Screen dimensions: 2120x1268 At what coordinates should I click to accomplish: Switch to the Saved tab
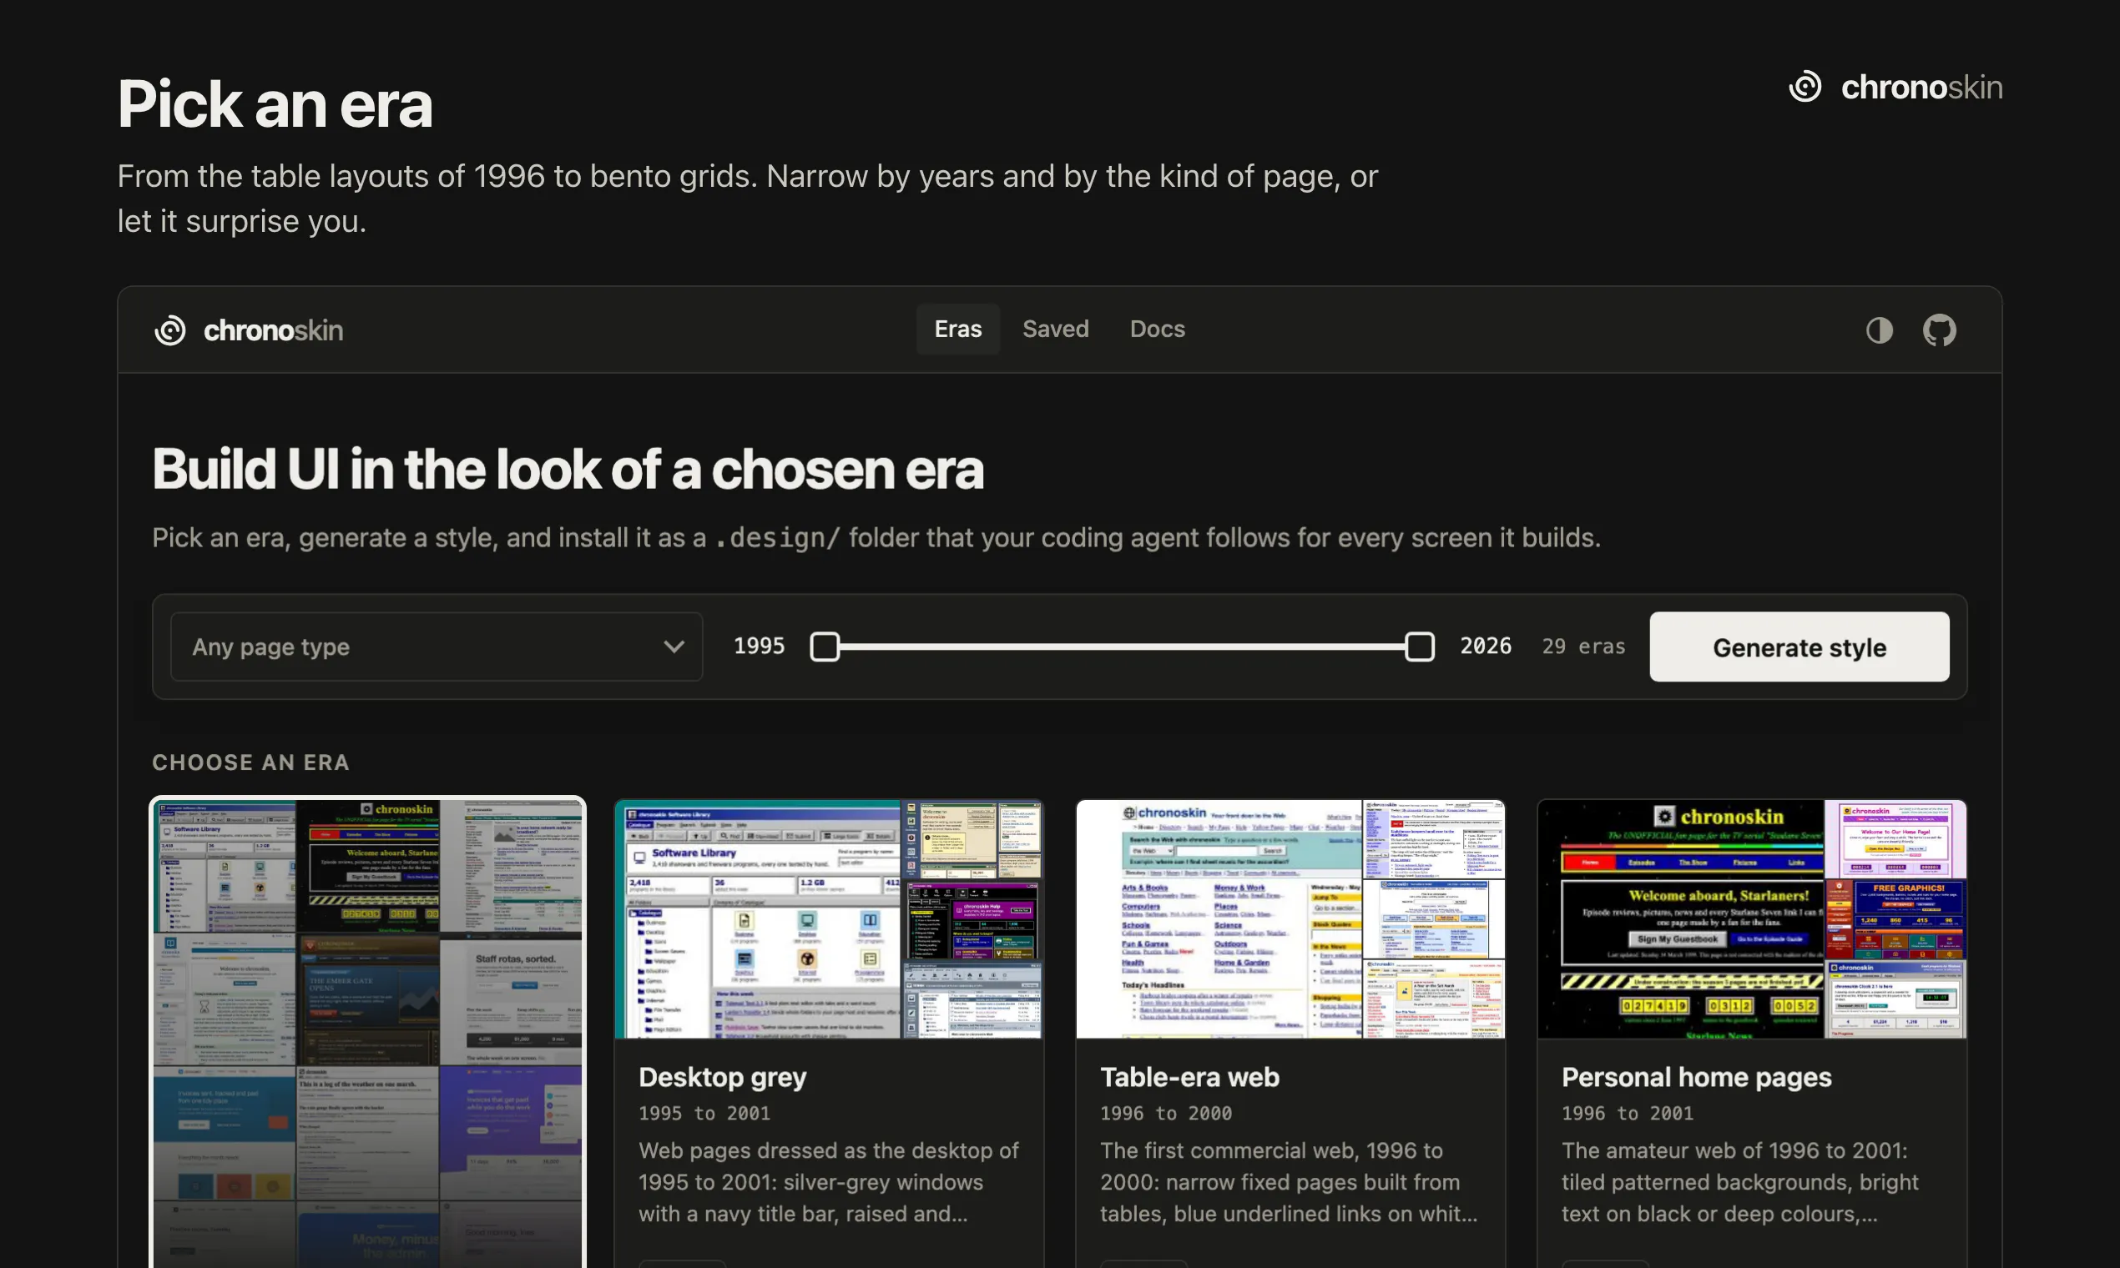coord(1055,329)
